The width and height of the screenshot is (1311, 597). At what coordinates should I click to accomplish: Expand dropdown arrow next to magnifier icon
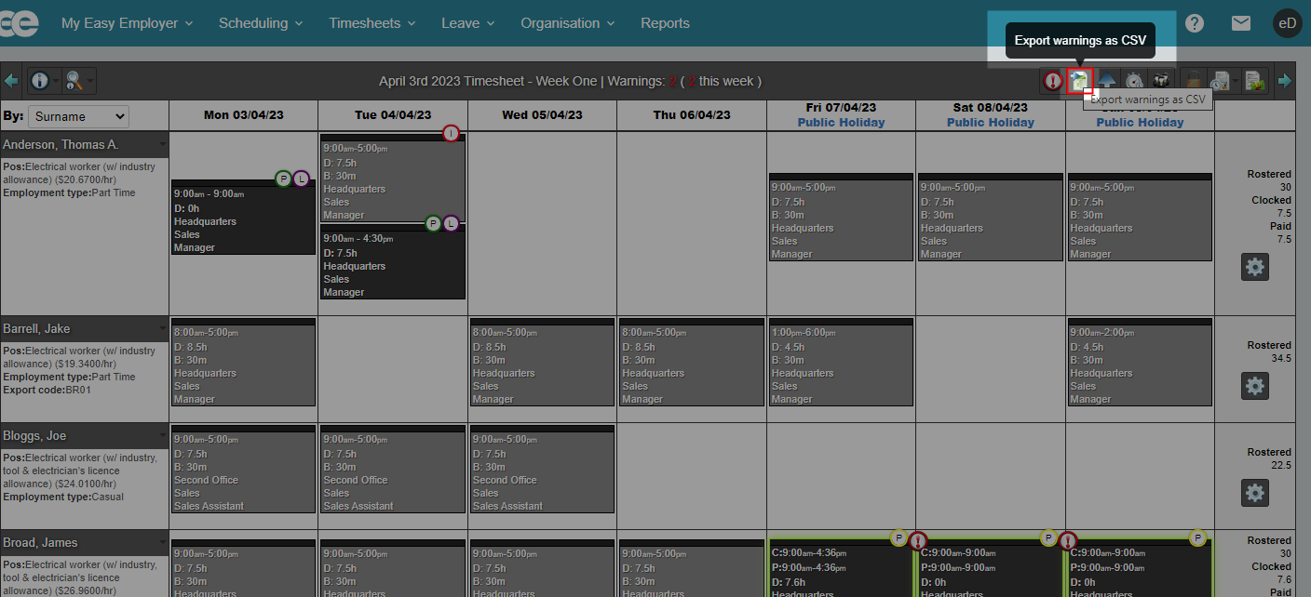(x=90, y=82)
